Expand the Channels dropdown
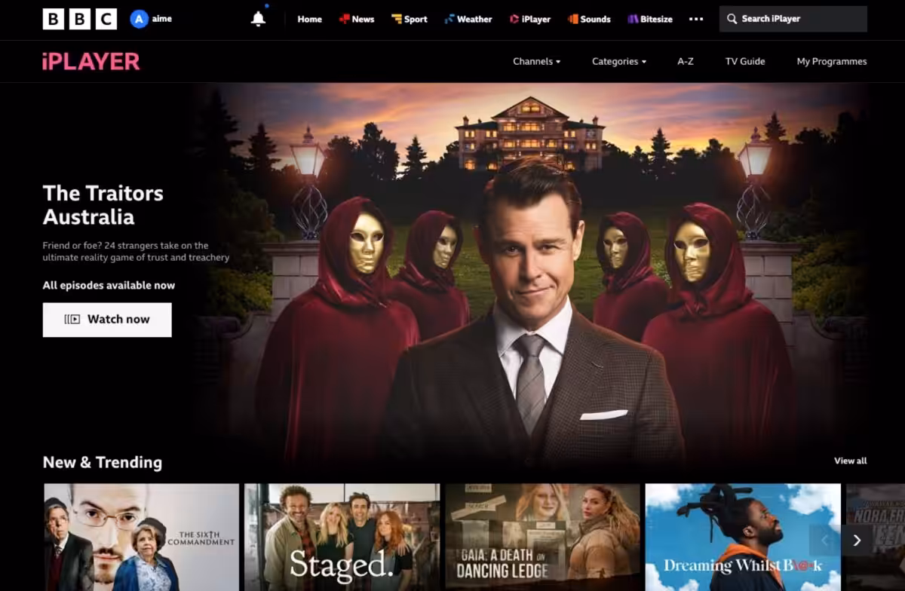The height and width of the screenshot is (591, 905). [x=537, y=61]
